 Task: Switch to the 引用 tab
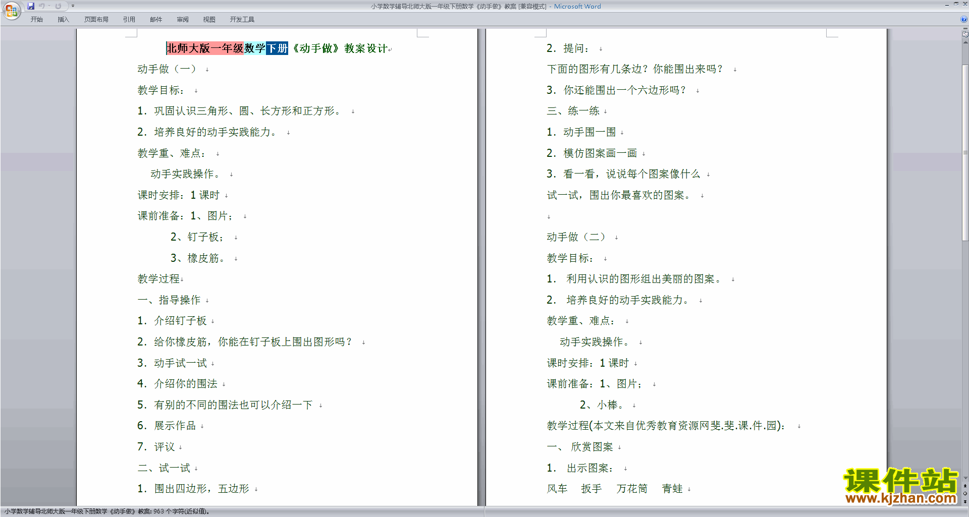pyautogui.click(x=129, y=20)
